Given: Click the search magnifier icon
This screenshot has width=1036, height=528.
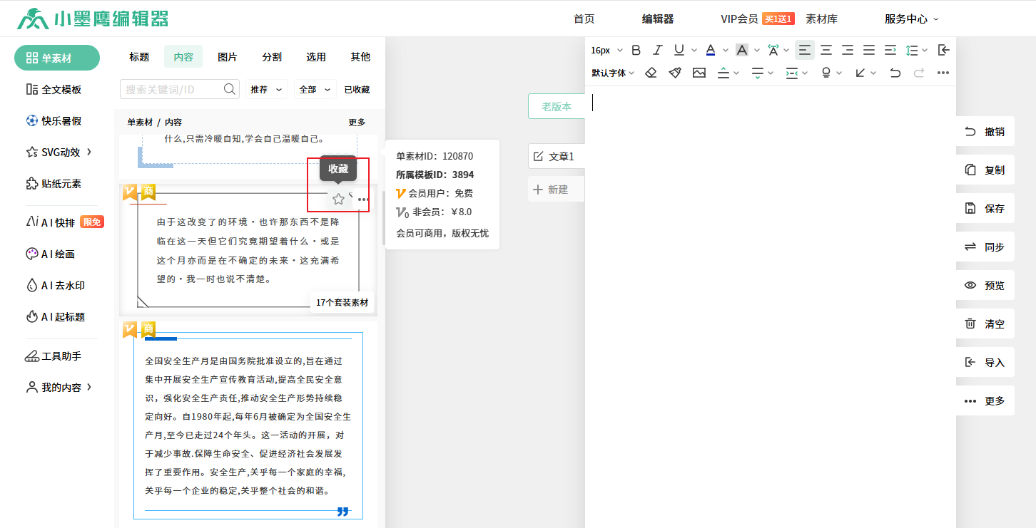Looking at the screenshot, I should (230, 89).
